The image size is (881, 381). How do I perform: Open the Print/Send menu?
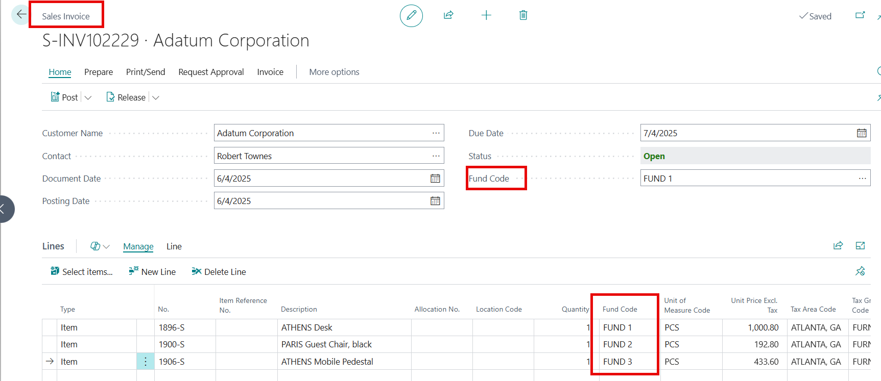point(146,72)
